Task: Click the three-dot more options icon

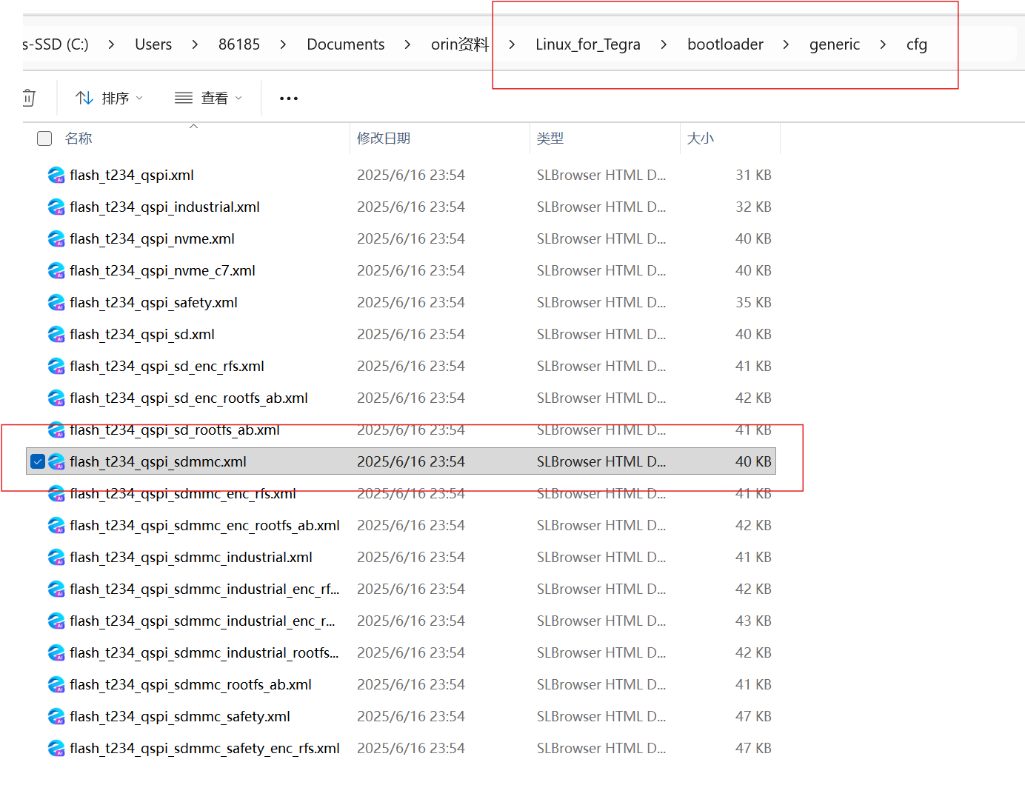Action: [x=288, y=98]
